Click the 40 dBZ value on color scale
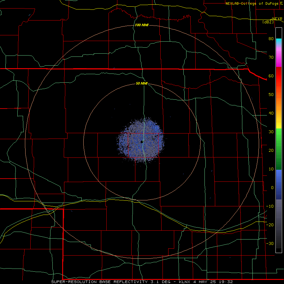 271,113
